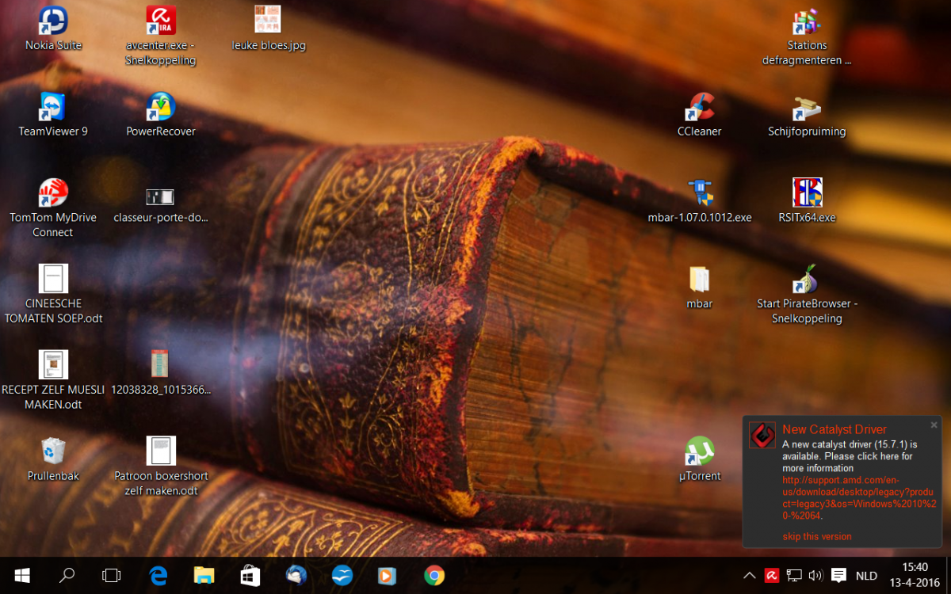This screenshot has width=951, height=594.
Task: Select the mbar-1.07.0.1012.exe file icon
Action: tap(700, 193)
